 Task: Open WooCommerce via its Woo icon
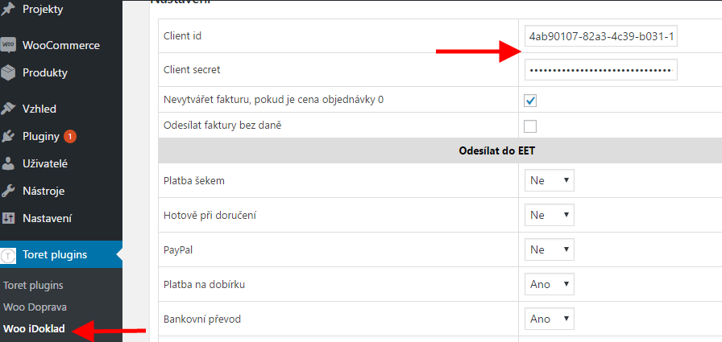click(x=8, y=45)
